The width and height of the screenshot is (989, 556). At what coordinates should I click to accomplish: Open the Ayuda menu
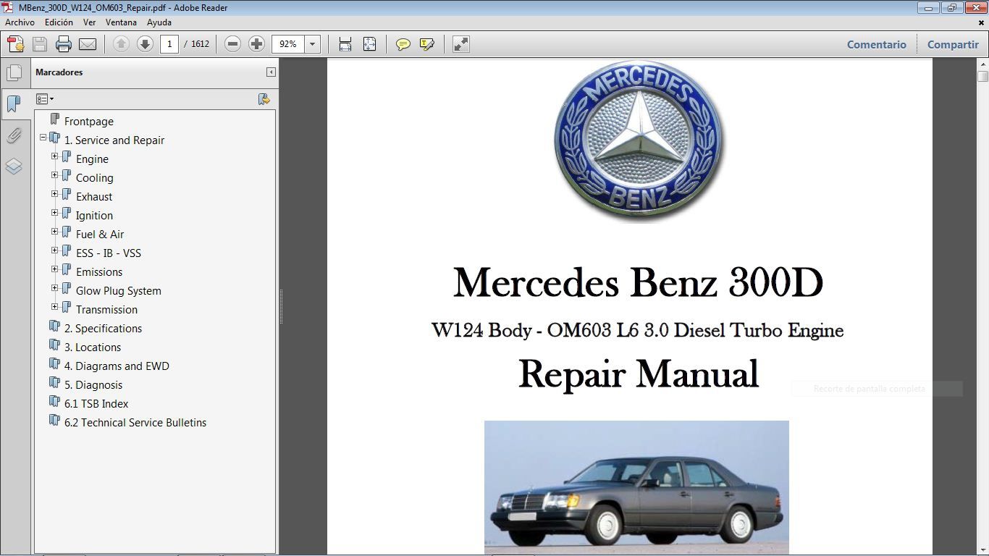159,22
